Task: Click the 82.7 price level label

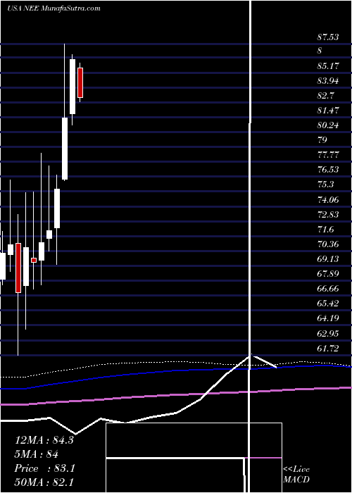Action: [x=326, y=96]
